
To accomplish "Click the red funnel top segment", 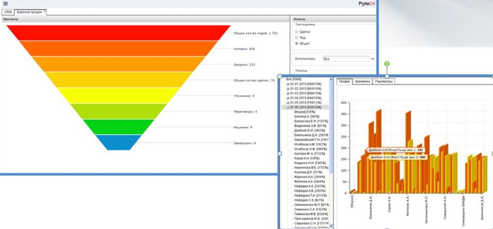I will (x=118, y=33).
